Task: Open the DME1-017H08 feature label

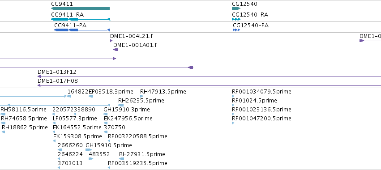Action: (58, 81)
